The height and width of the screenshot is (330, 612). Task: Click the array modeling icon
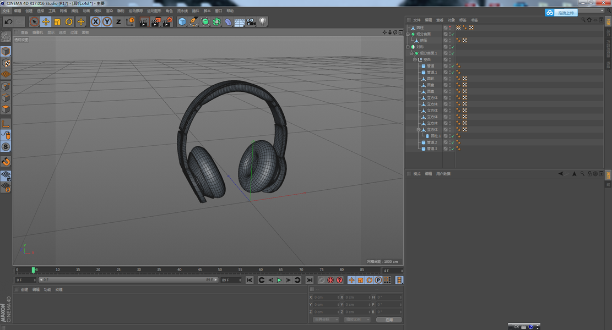tap(216, 22)
